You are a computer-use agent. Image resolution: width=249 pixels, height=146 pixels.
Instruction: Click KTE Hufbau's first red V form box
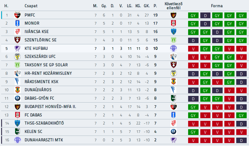(x=193, y=49)
